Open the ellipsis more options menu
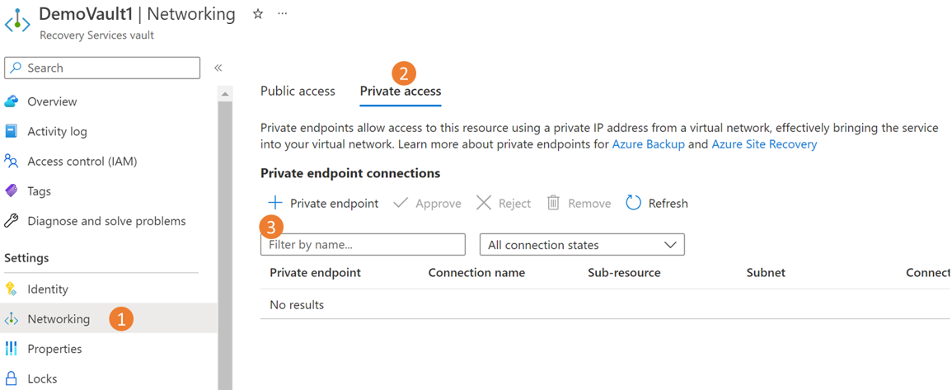Image resolution: width=952 pixels, height=390 pixels. pyautogui.click(x=283, y=14)
